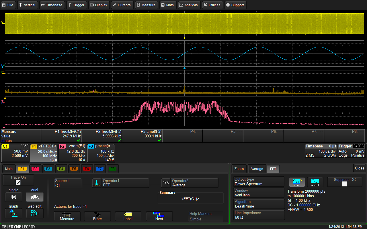Screen dimensions: 367x229
Task: Enable the Suppress DC checkbox
Action: (x=344, y=184)
